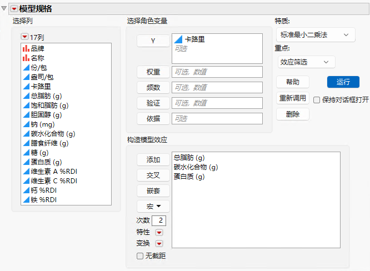Open the red triangle menu beside 模型规格

pos(14,9)
